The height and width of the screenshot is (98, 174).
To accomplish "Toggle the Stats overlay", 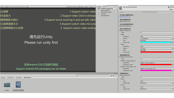I will 86,7.
